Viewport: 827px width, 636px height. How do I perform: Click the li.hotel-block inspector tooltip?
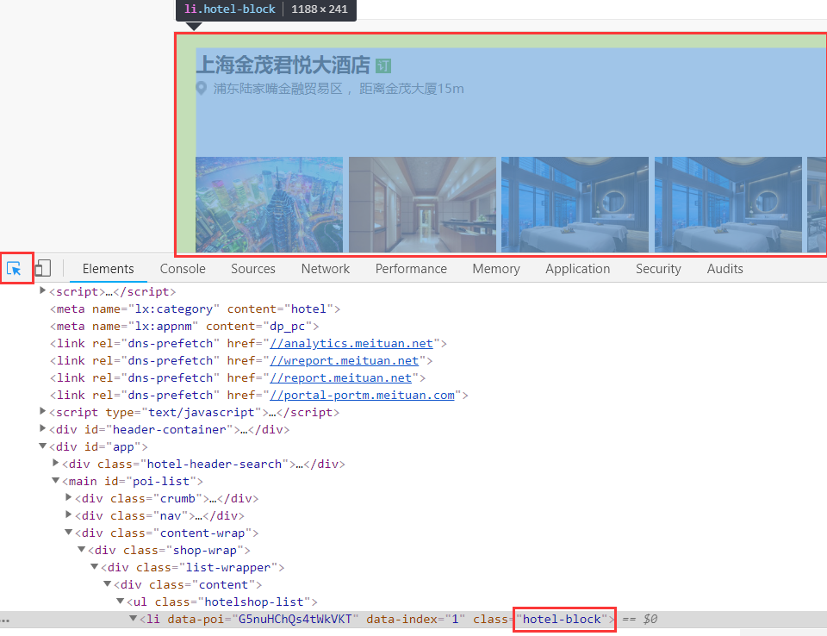pos(266,9)
